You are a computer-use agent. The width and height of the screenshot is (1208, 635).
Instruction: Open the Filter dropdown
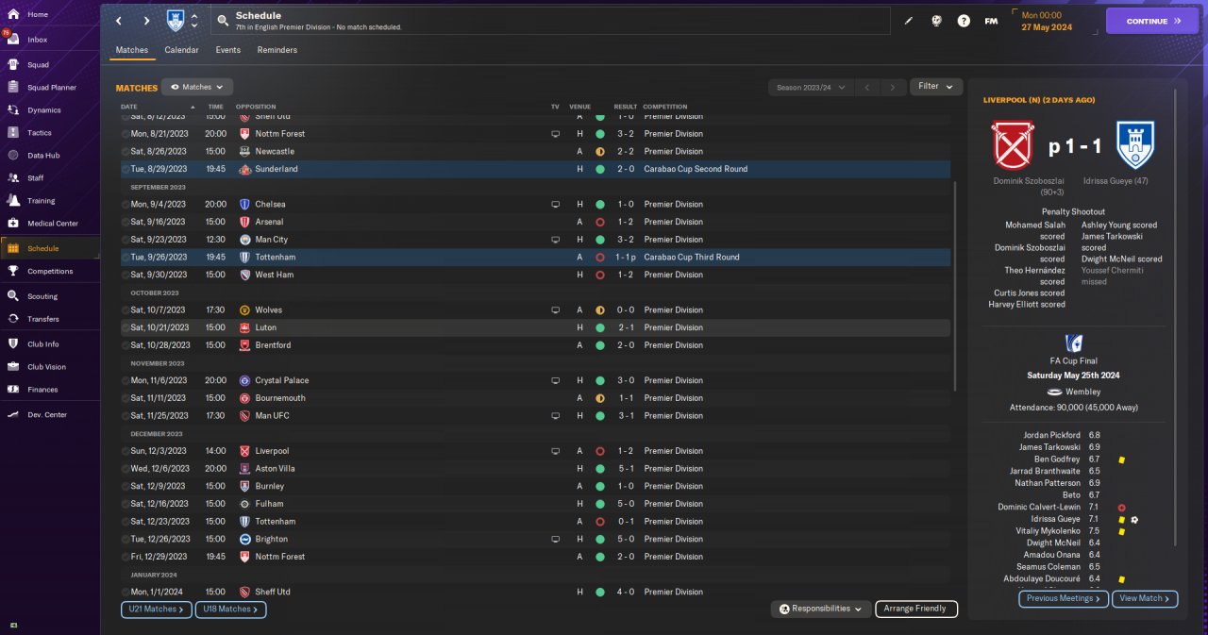[936, 86]
